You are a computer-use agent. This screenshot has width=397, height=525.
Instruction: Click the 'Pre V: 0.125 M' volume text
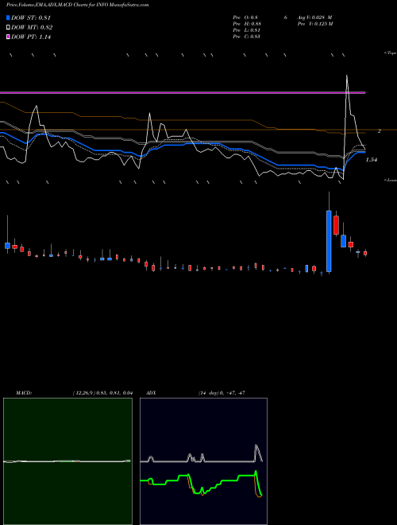click(x=315, y=24)
